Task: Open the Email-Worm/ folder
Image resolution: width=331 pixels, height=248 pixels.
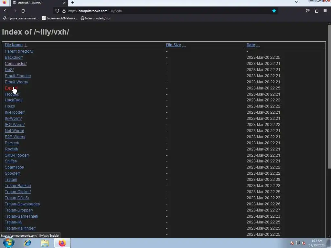Action: pos(16,82)
